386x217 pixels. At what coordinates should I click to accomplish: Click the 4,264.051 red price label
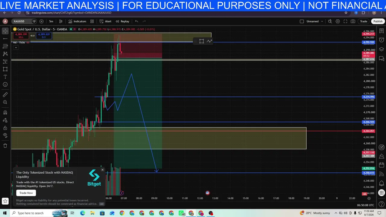point(368,131)
